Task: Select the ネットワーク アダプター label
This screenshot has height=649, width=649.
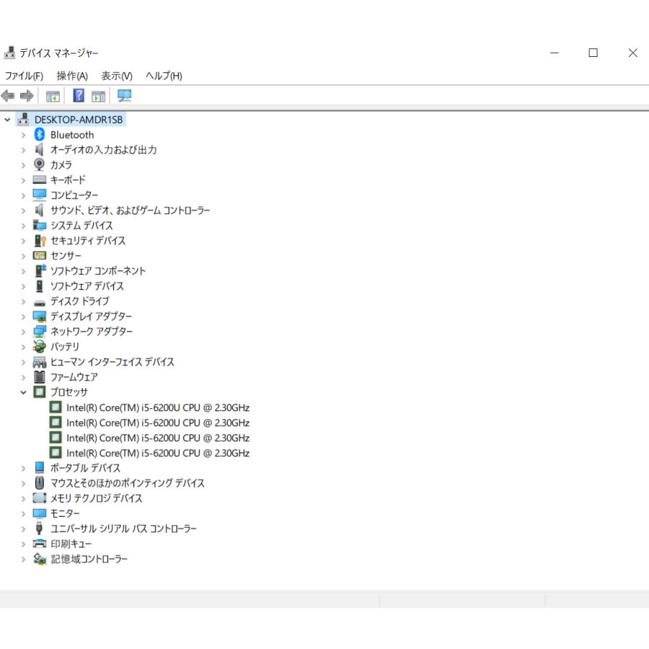Action: click(x=92, y=332)
